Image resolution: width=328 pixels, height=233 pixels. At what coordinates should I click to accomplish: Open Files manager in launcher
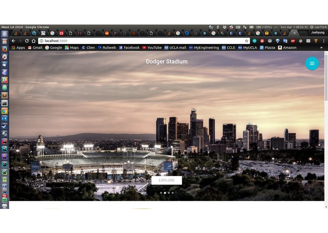(4, 42)
